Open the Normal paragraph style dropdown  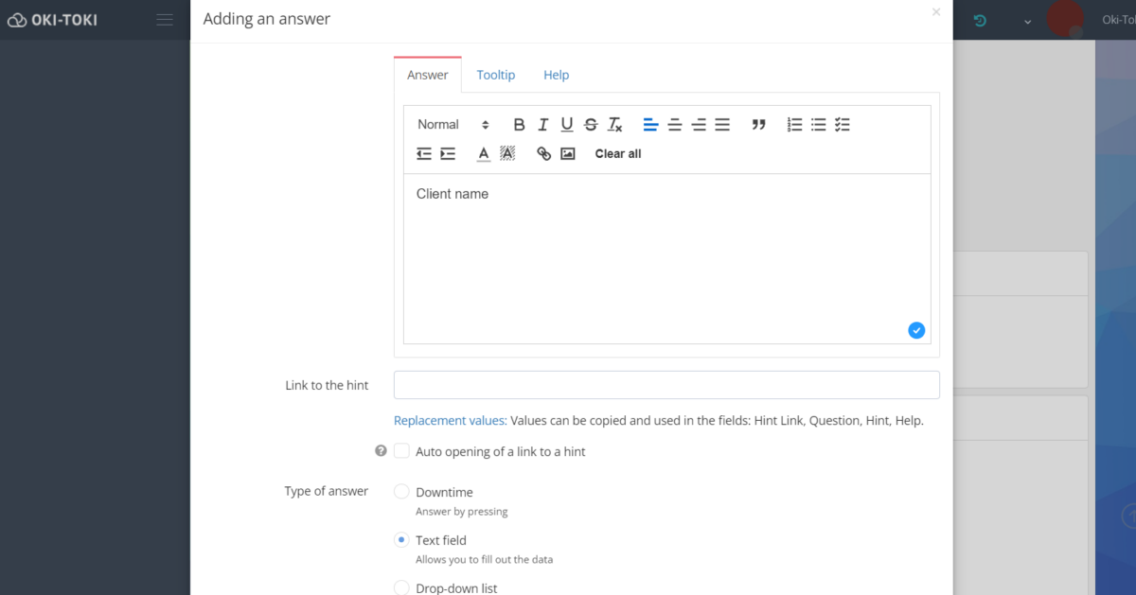click(x=453, y=124)
